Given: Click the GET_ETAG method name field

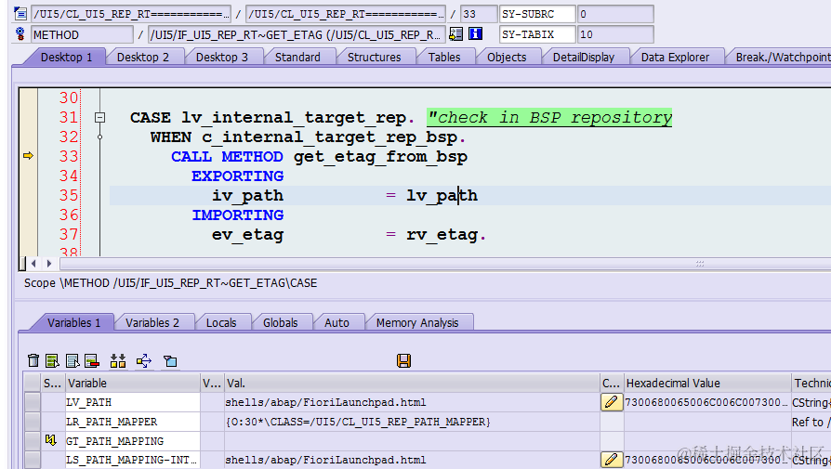Looking at the screenshot, I should point(297,35).
